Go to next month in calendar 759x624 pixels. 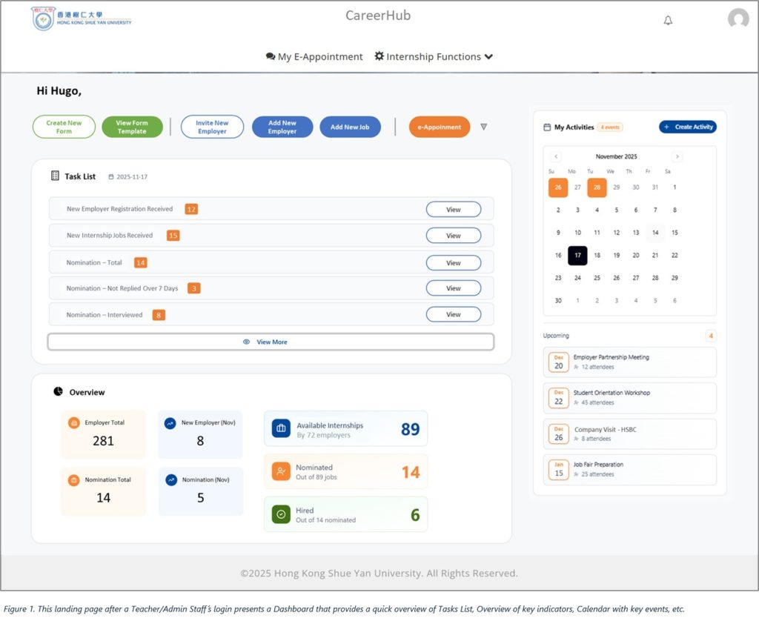(677, 156)
